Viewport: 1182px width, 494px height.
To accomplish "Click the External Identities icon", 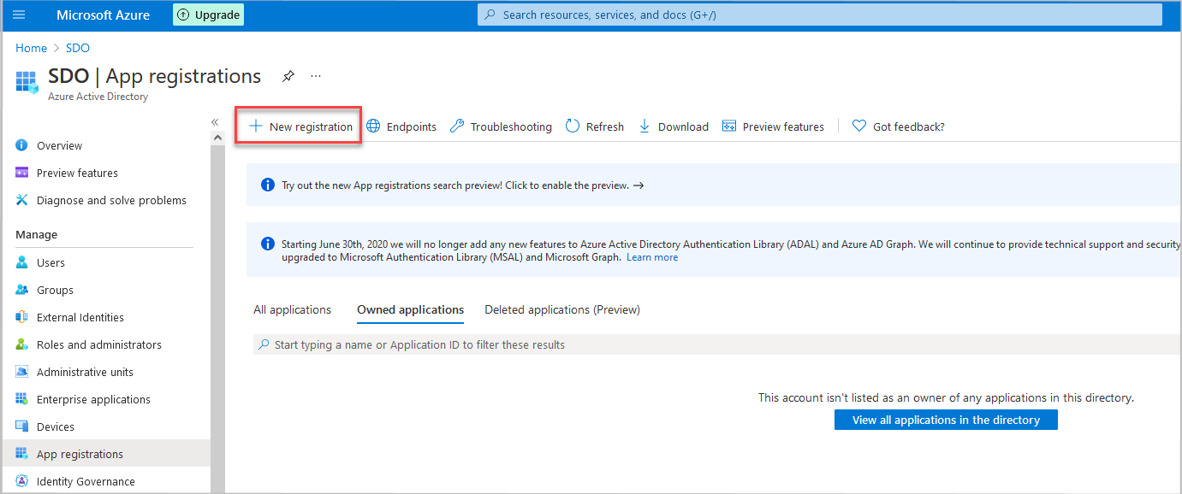I will point(22,317).
